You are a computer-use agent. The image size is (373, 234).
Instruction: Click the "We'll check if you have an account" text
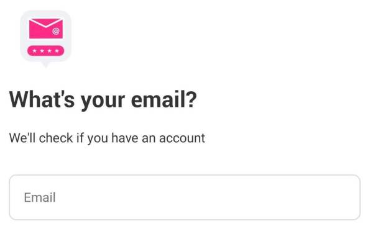point(107,138)
